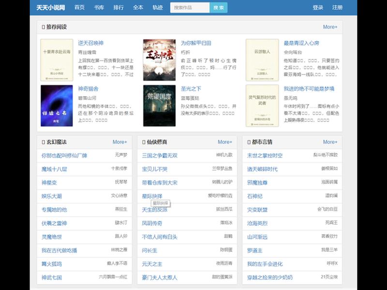Open novel 元天之主
Screen dimensions: 387x290
coord(152,264)
